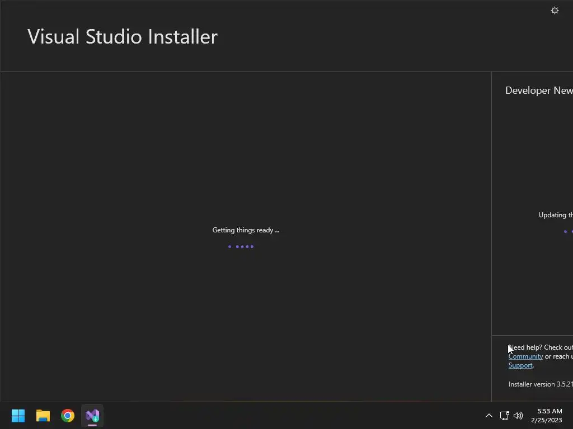This screenshot has width=573, height=429.
Task: Click the Developer News heading
Action: pos(539,90)
